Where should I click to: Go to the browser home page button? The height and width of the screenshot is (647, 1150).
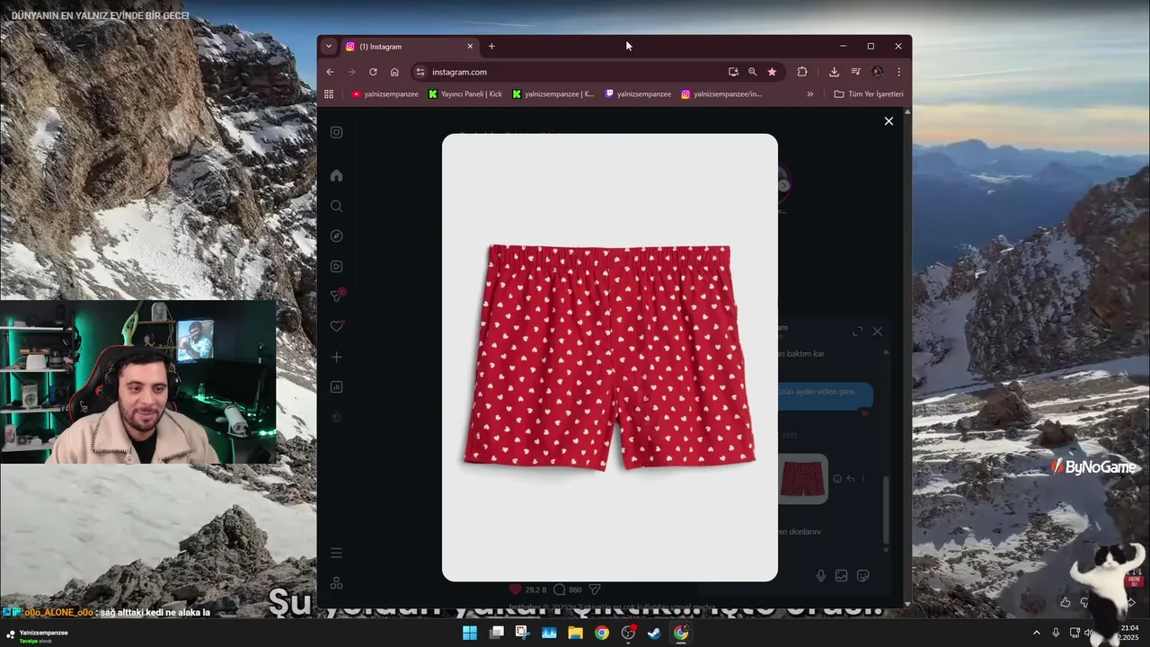(x=394, y=72)
